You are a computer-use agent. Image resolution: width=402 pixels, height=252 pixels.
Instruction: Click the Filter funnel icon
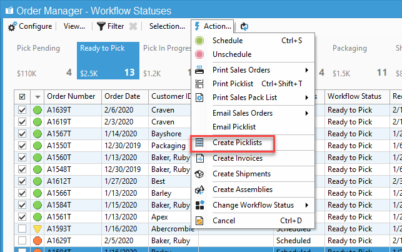101,26
